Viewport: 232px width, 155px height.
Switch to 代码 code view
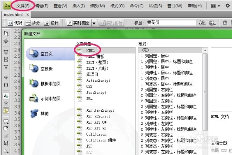[14, 23]
